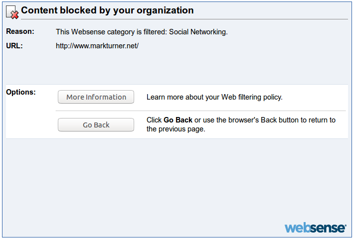
Task: Click the word "organization" in the title
Action: (x=165, y=10)
